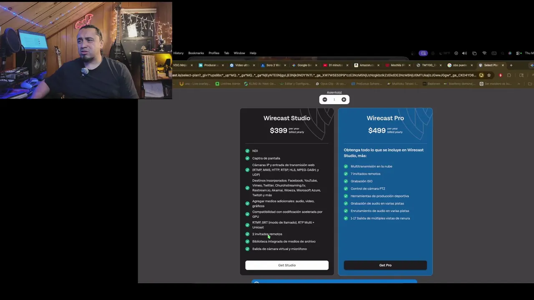Open the Opus Clip bookmark
Image resolution: width=534 pixels, height=300 pixels.
tap(331, 84)
